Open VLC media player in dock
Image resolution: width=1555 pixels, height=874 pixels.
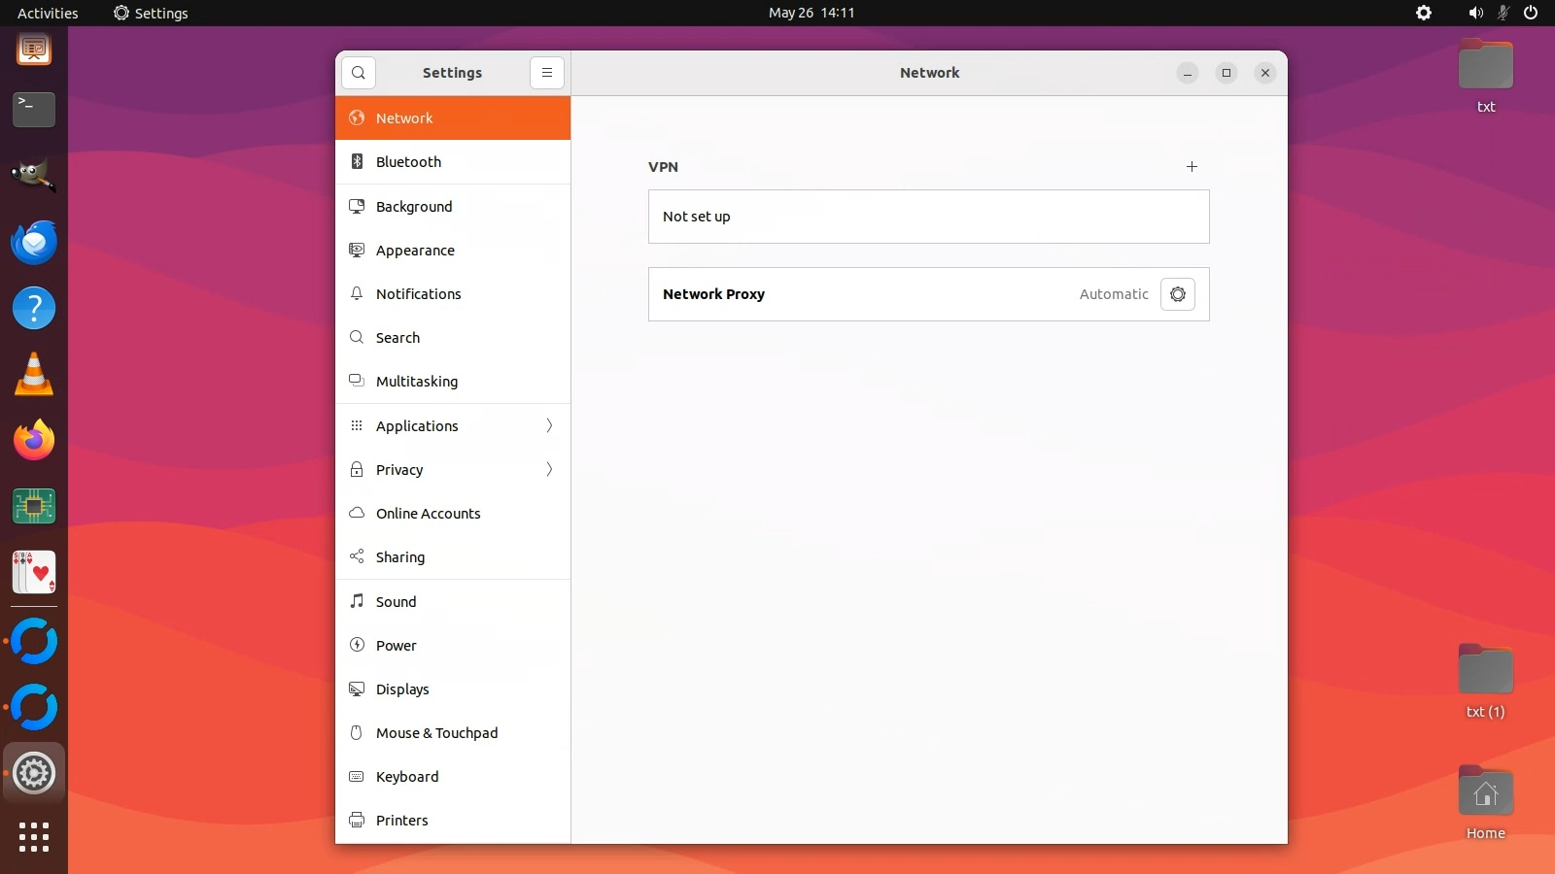click(x=34, y=375)
